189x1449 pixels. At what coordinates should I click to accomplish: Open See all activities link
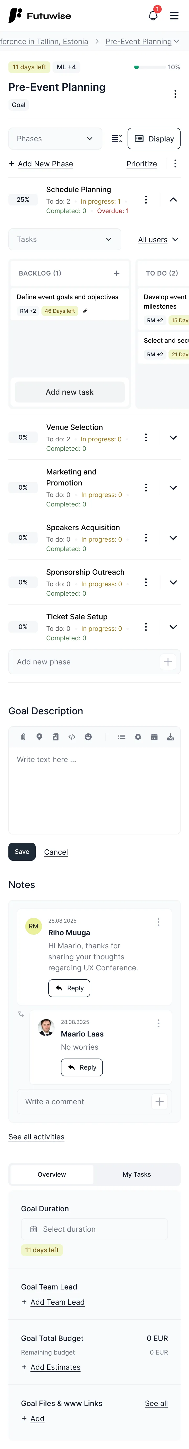(36, 1137)
